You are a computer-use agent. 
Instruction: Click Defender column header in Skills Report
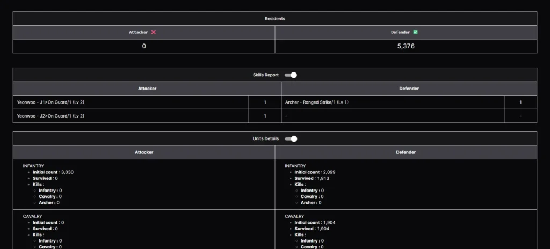409,89
